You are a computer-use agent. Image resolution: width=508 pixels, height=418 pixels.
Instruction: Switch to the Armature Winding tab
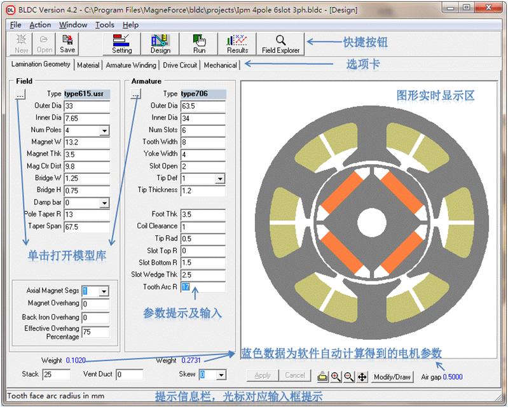[x=131, y=65]
